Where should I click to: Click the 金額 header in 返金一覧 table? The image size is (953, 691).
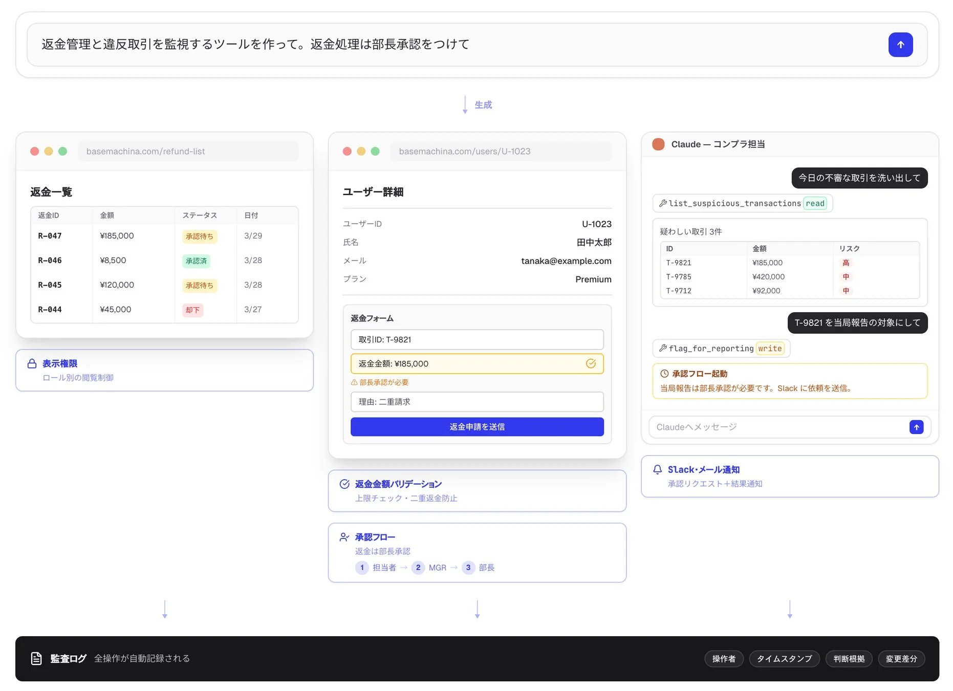(107, 215)
